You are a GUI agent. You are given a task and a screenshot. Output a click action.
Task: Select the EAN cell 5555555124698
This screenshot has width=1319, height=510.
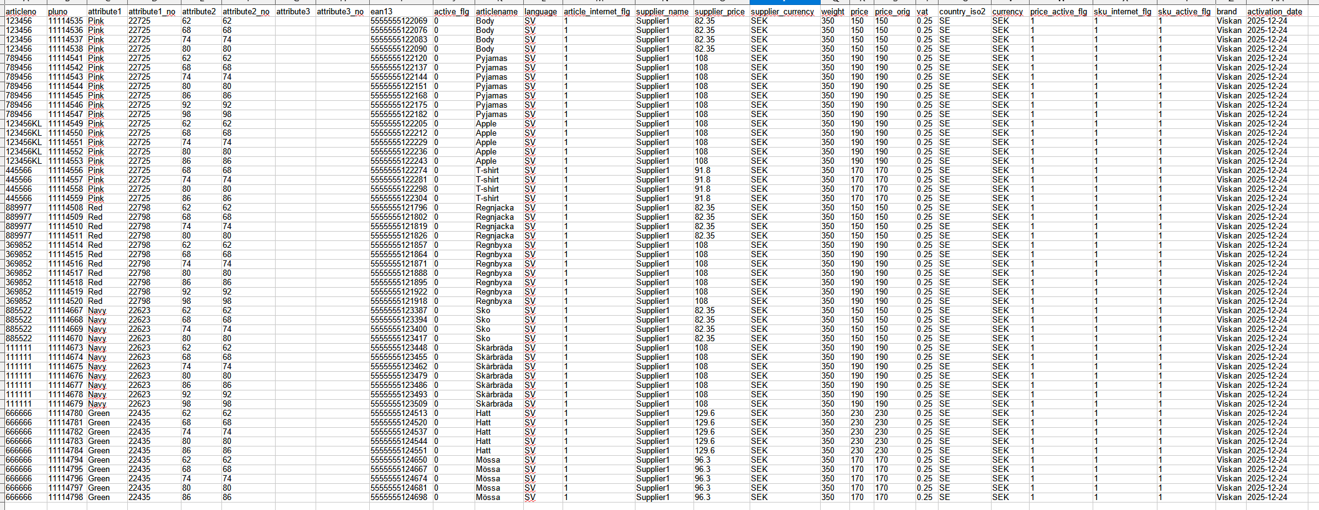pos(399,498)
